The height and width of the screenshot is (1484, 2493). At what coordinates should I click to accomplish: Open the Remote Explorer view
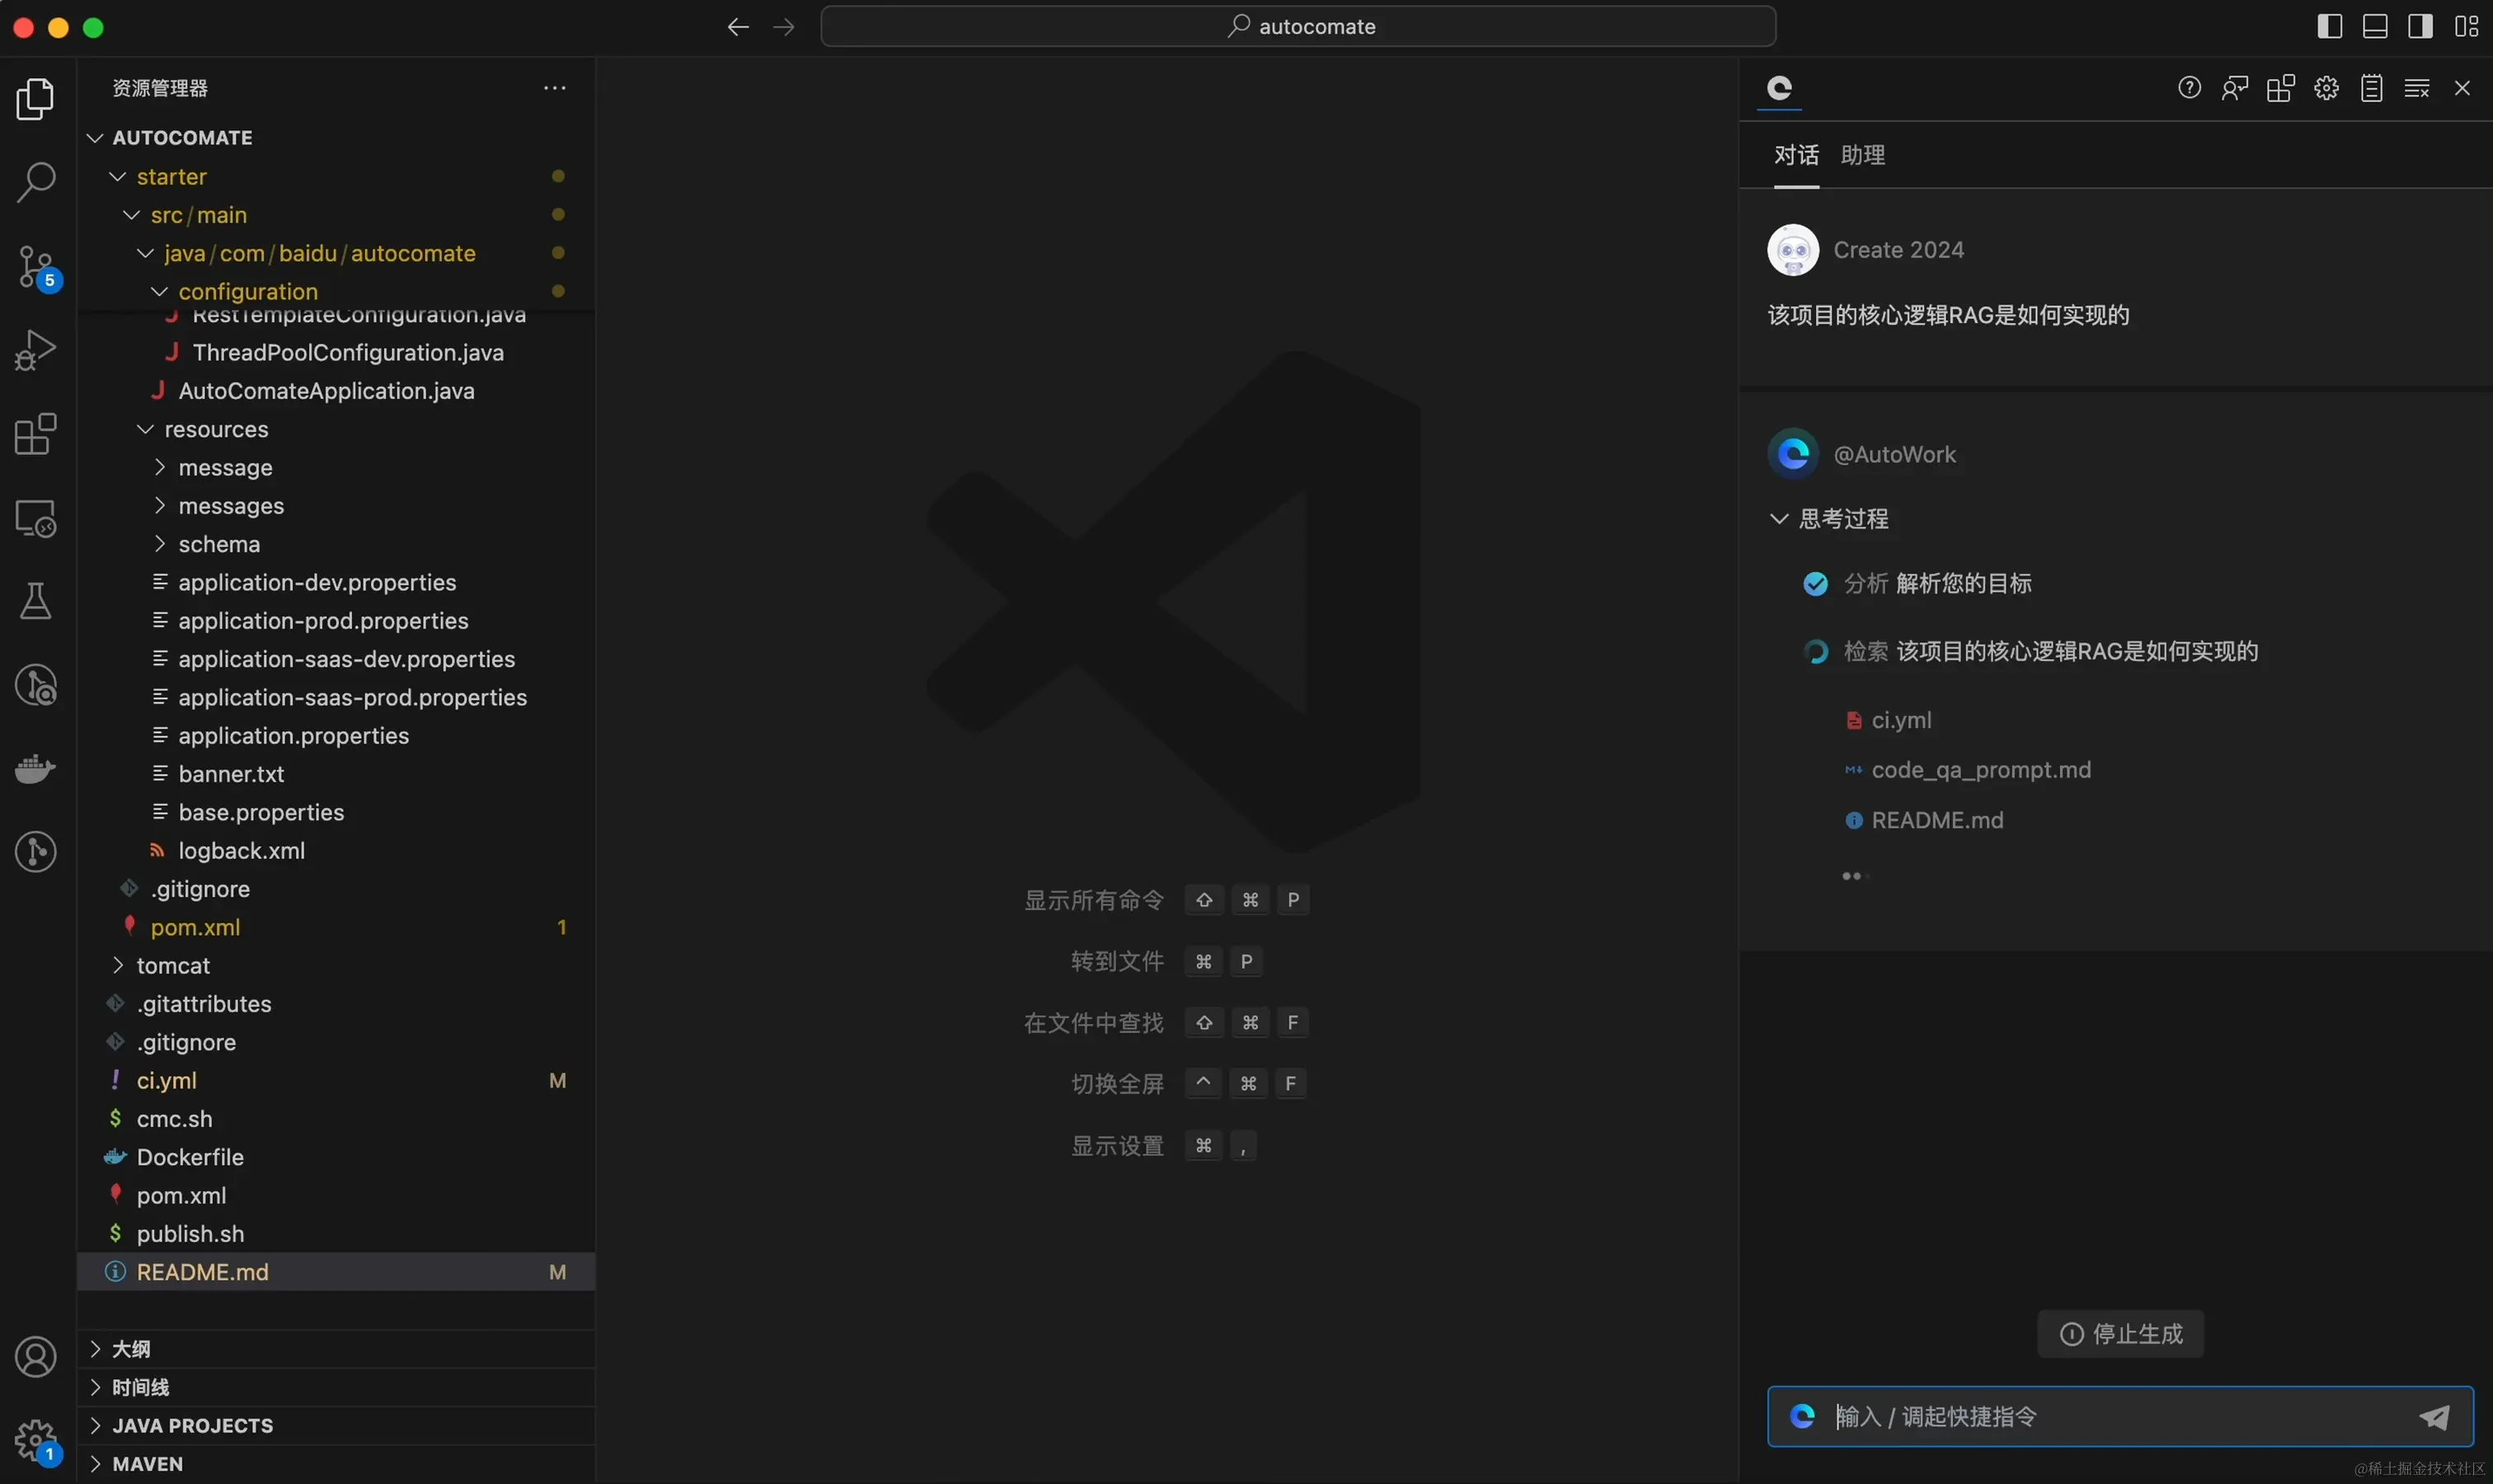[x=36, y=517]
